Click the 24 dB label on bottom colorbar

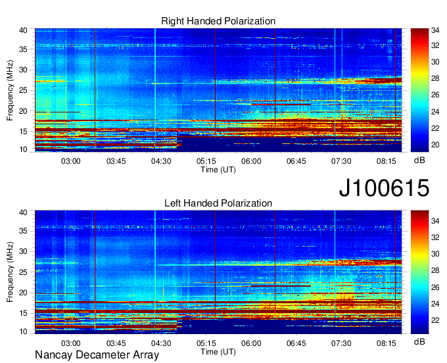pyautogui.click(x=435, y=304)
